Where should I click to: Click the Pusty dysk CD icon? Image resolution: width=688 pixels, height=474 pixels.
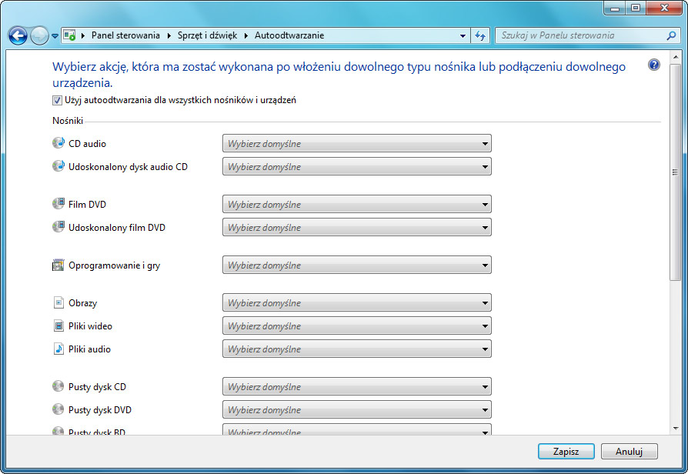[x=58, y=387]
